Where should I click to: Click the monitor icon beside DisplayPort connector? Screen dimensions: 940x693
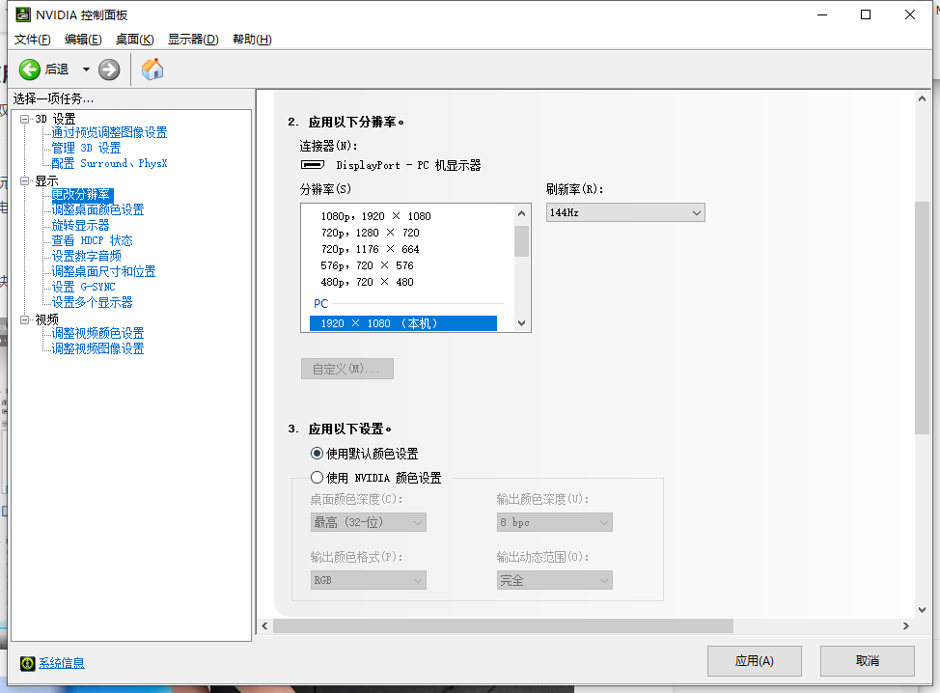tap(312, 164)
